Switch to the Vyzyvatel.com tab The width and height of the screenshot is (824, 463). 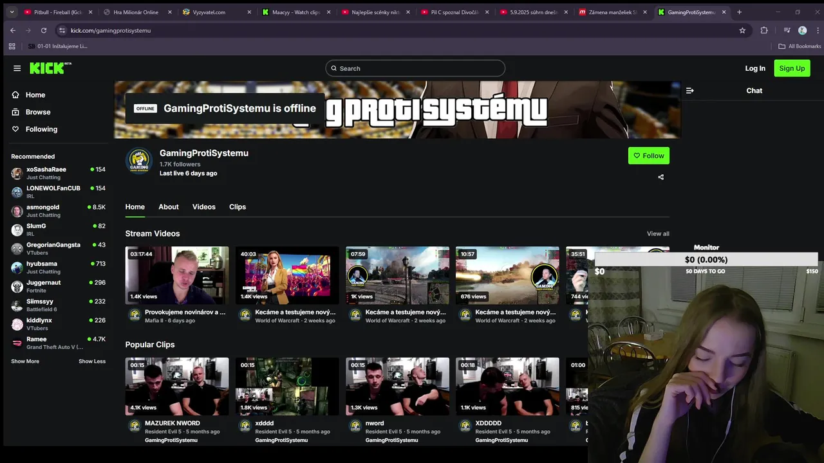[x=216, y=12]
